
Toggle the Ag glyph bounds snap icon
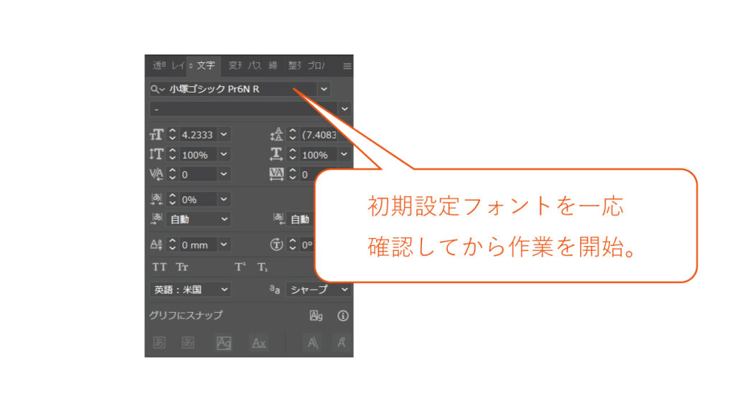pos(224,343)
